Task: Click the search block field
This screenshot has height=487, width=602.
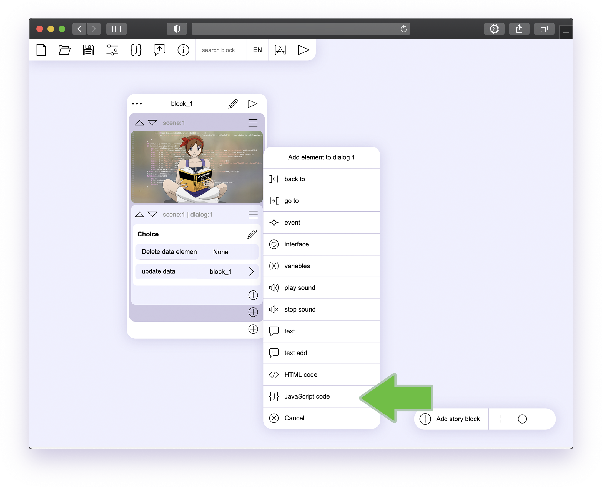Action: click(221, 50)
